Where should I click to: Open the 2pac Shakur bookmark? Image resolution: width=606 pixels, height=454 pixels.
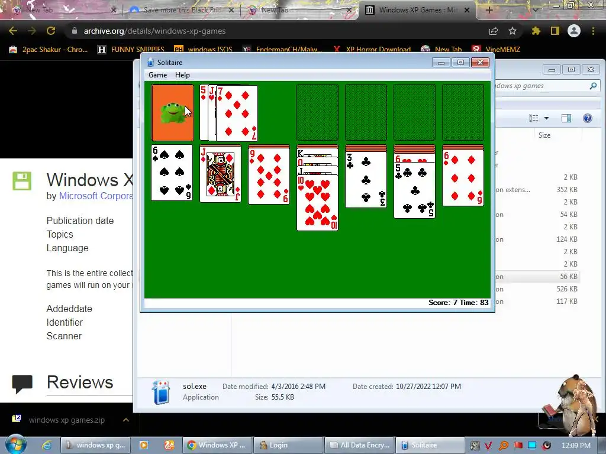pyautogui.click(x=49, y=50)
